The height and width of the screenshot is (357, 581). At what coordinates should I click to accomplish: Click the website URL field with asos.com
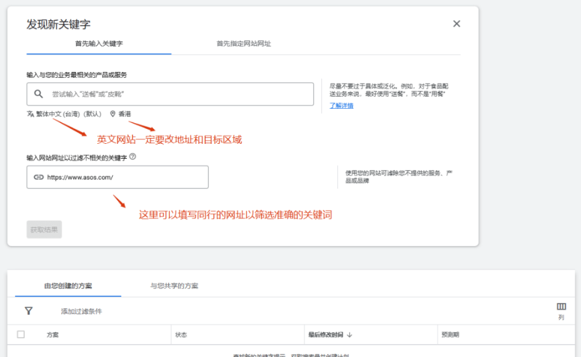pos(123,177)
